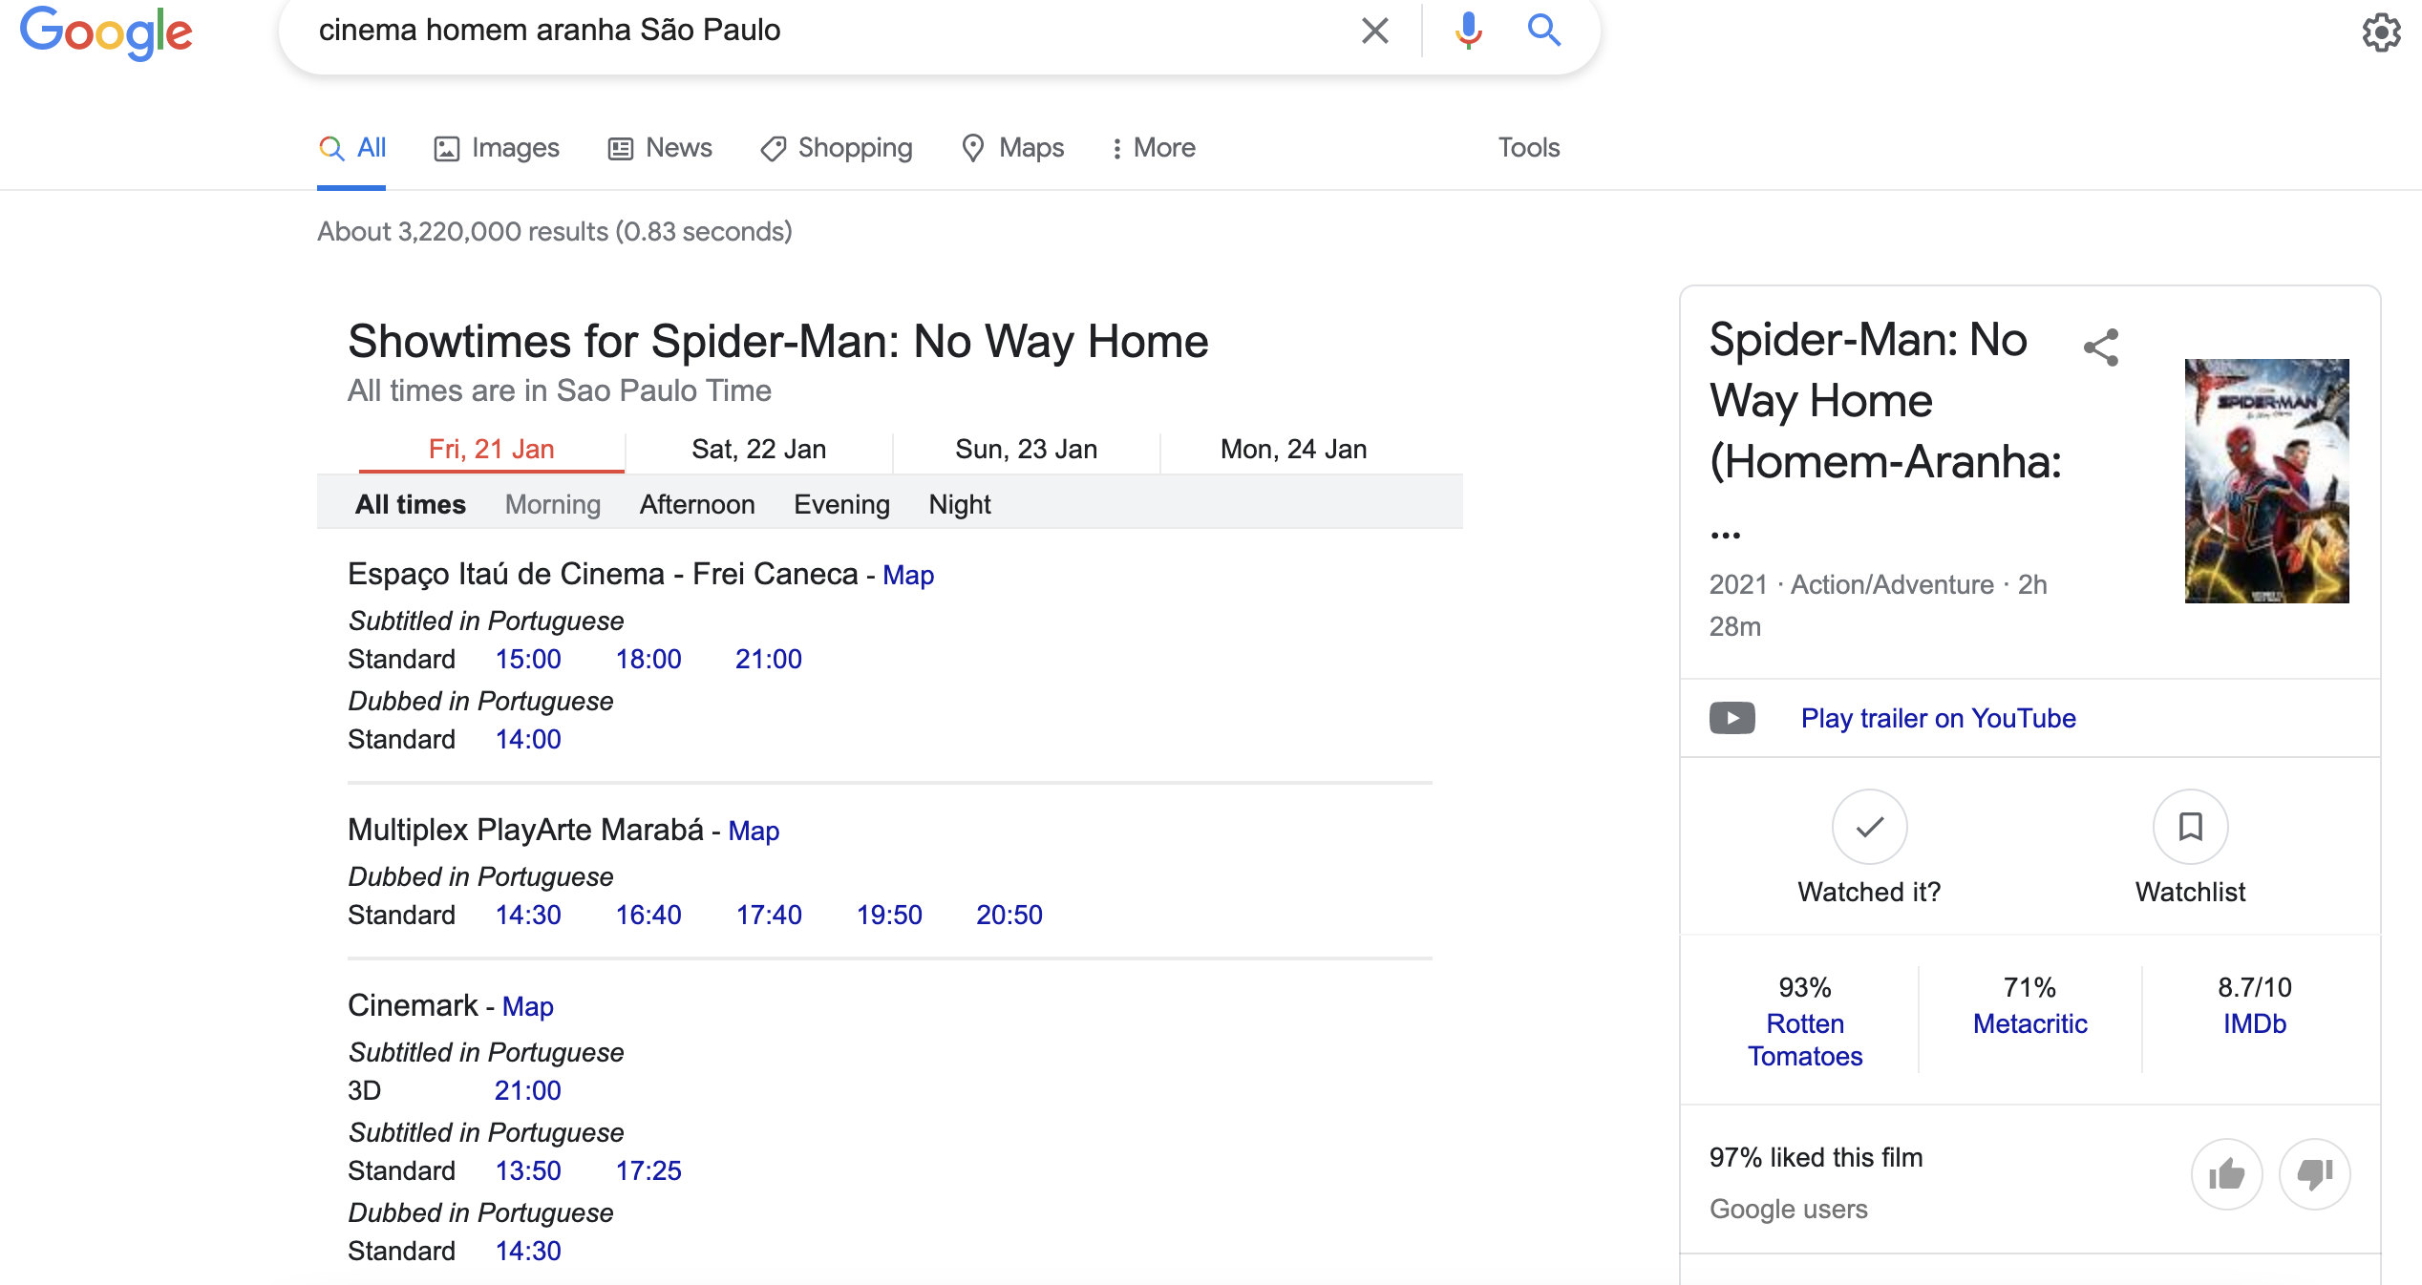The image size is (2422, 1285).
Task: Click the Evening time filter toggle
Action: click(x=841, y=502)
